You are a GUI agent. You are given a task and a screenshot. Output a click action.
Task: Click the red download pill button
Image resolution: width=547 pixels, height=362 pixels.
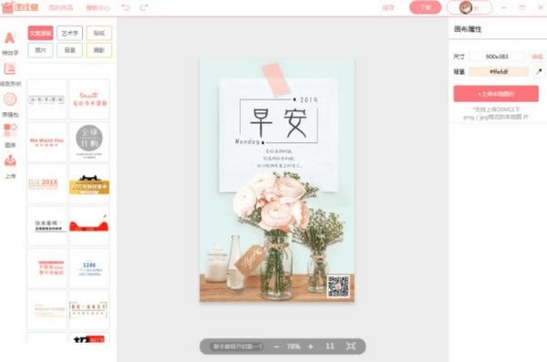point(425,7)
